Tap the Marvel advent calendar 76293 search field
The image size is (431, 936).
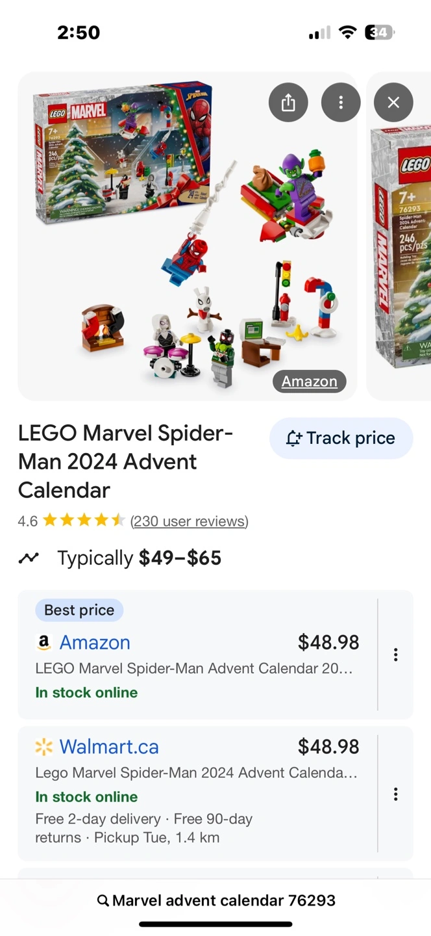coord(223,901)
